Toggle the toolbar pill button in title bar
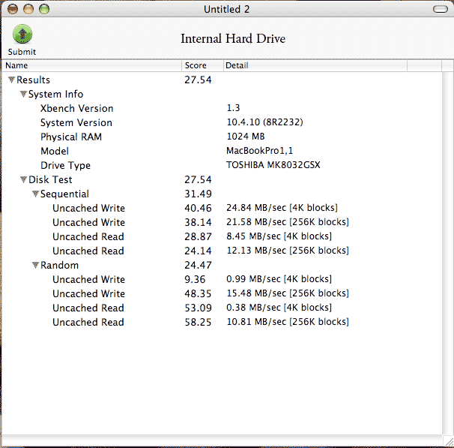The height and width of the screenshot is (448, 454). point(441,9)
